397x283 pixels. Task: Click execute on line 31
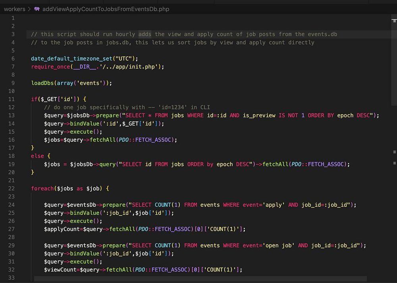point(81,262)
